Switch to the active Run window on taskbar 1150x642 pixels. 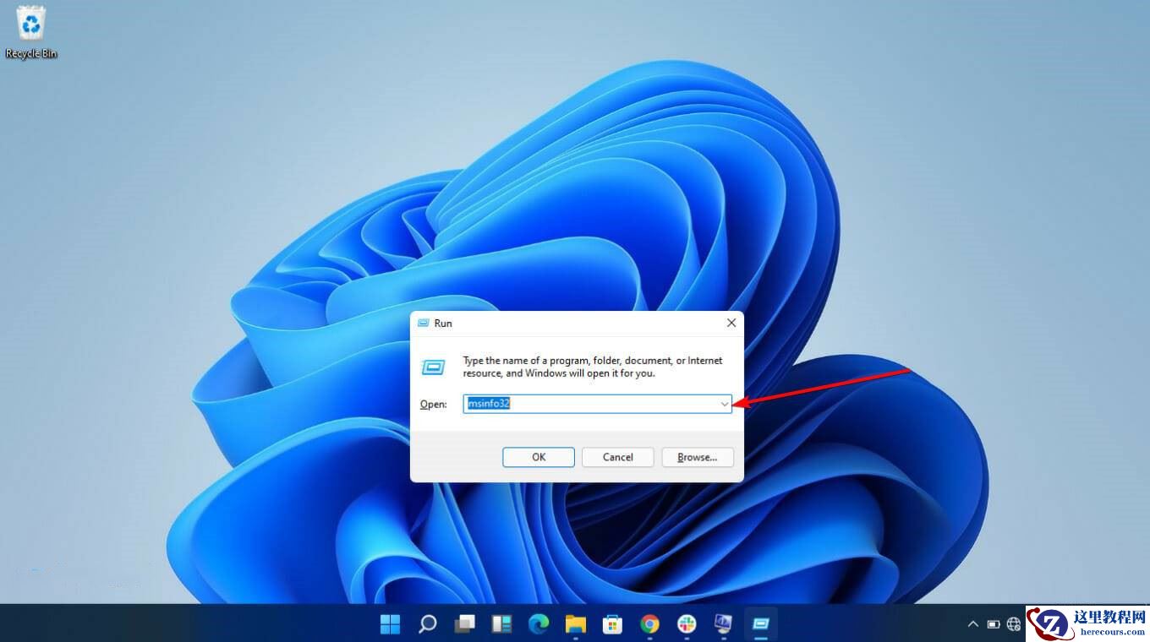pyautogui.click(x=759, y=623)
